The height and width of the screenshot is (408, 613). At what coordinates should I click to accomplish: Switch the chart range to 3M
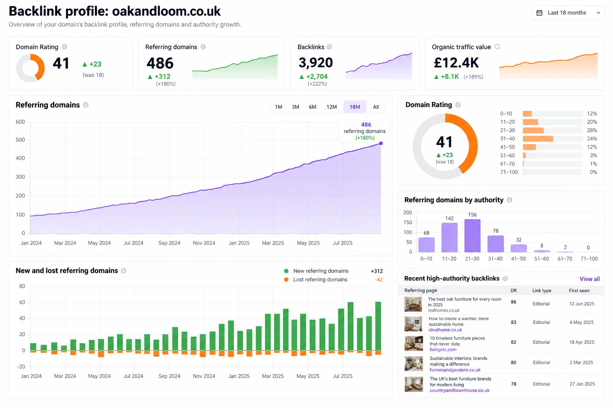295,107
